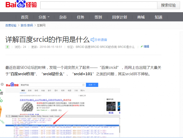
Task: Open the 杂志 nav item
Action: (63, 17)
